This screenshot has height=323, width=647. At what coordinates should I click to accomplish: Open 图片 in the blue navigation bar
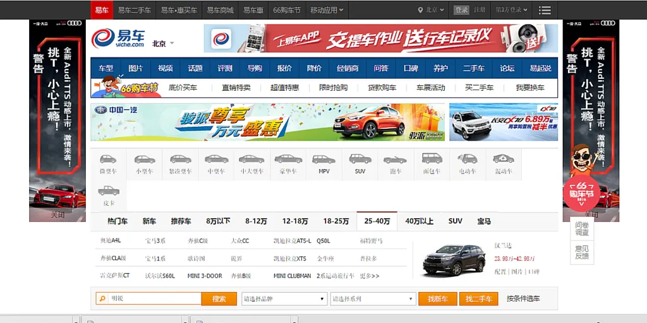tap(136, 68)
